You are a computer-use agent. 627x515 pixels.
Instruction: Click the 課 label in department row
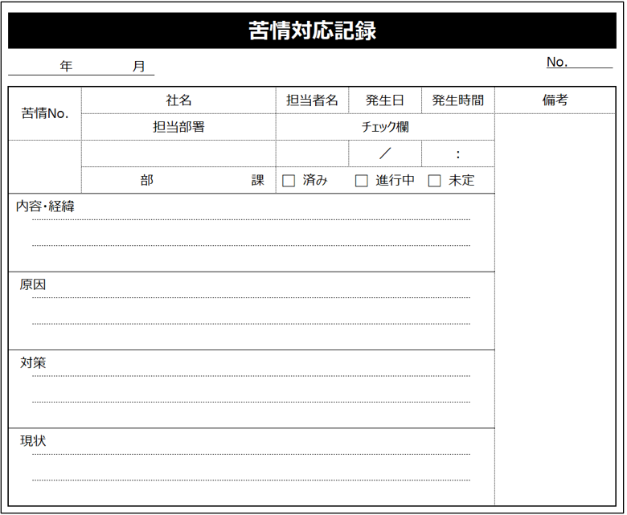[258, 181]
